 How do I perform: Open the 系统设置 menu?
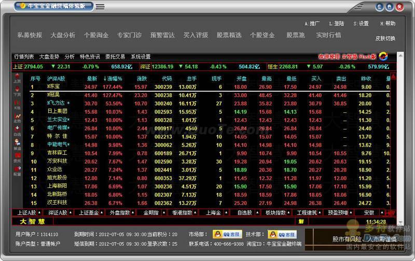point(141,56)
